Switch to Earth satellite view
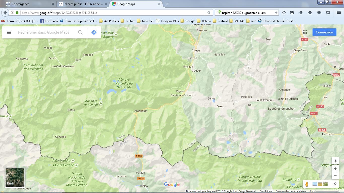The height and width of the screenshot is (193, 344). pyautogui.click(x=15, y=178)
